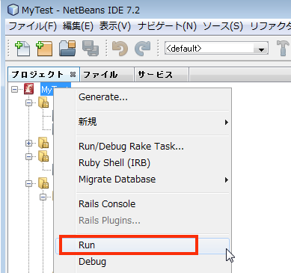291x273 pixels.
Task: Click the NetBeans cube icon in title bar
Action: 13,10
